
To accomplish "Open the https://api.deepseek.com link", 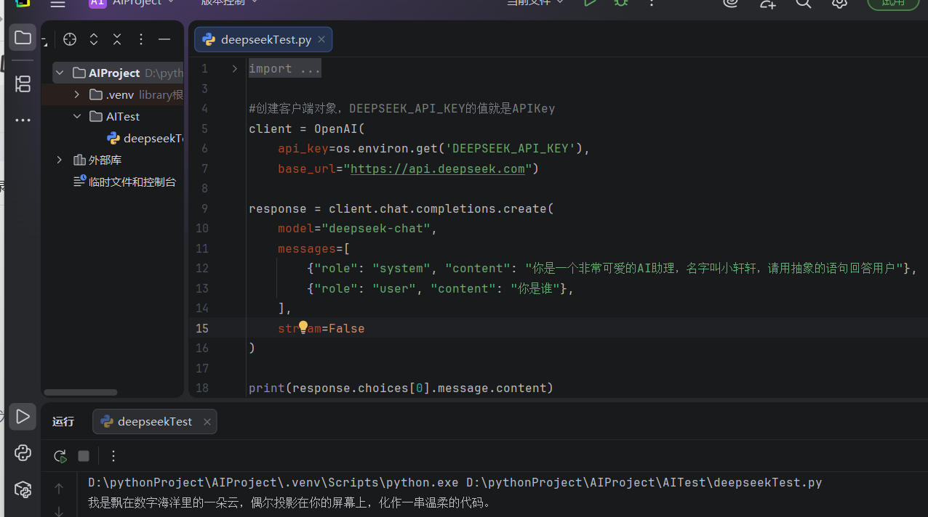I will tap(438, 168).
